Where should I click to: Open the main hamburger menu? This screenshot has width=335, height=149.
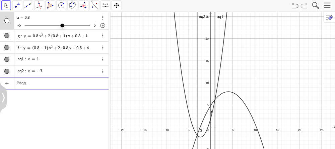[327, 5]
